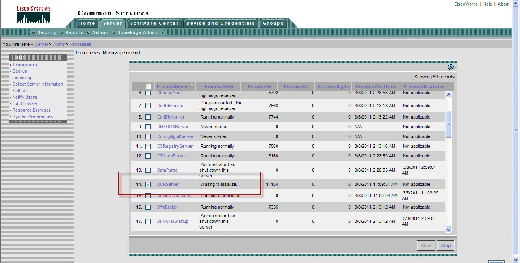Click the Admin breadcrumb link
520x263 pixels.
[x=59, y=44]
